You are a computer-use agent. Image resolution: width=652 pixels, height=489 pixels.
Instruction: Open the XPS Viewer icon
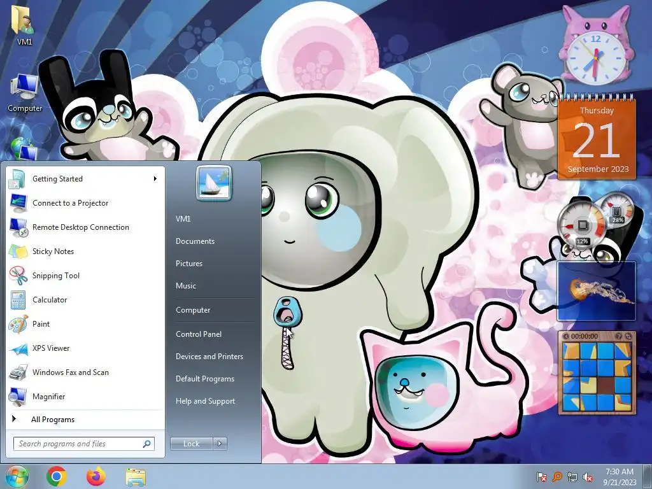click(18, 348)
